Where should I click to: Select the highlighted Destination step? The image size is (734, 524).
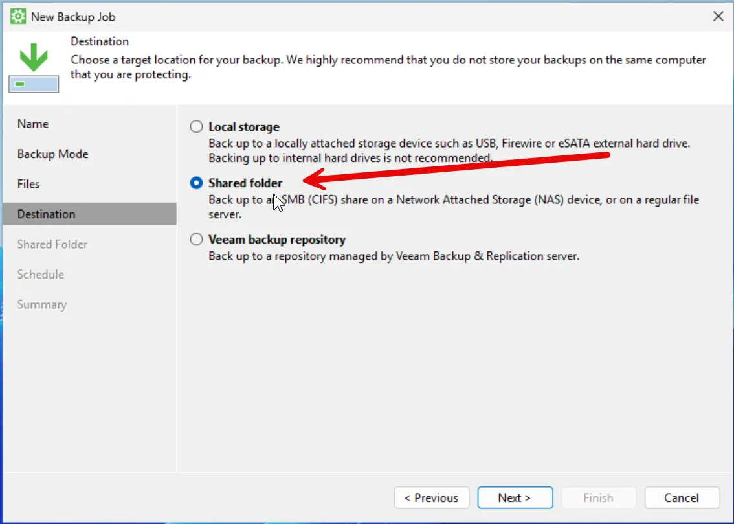(47, 214)
